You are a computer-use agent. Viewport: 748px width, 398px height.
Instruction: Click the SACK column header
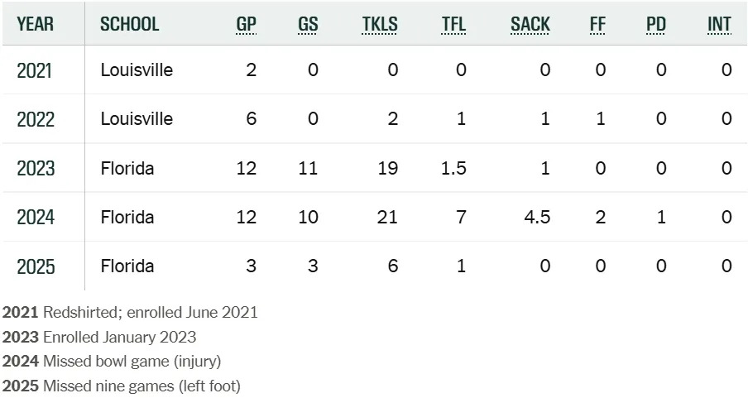pyautogui.click(x=530, y=24)
